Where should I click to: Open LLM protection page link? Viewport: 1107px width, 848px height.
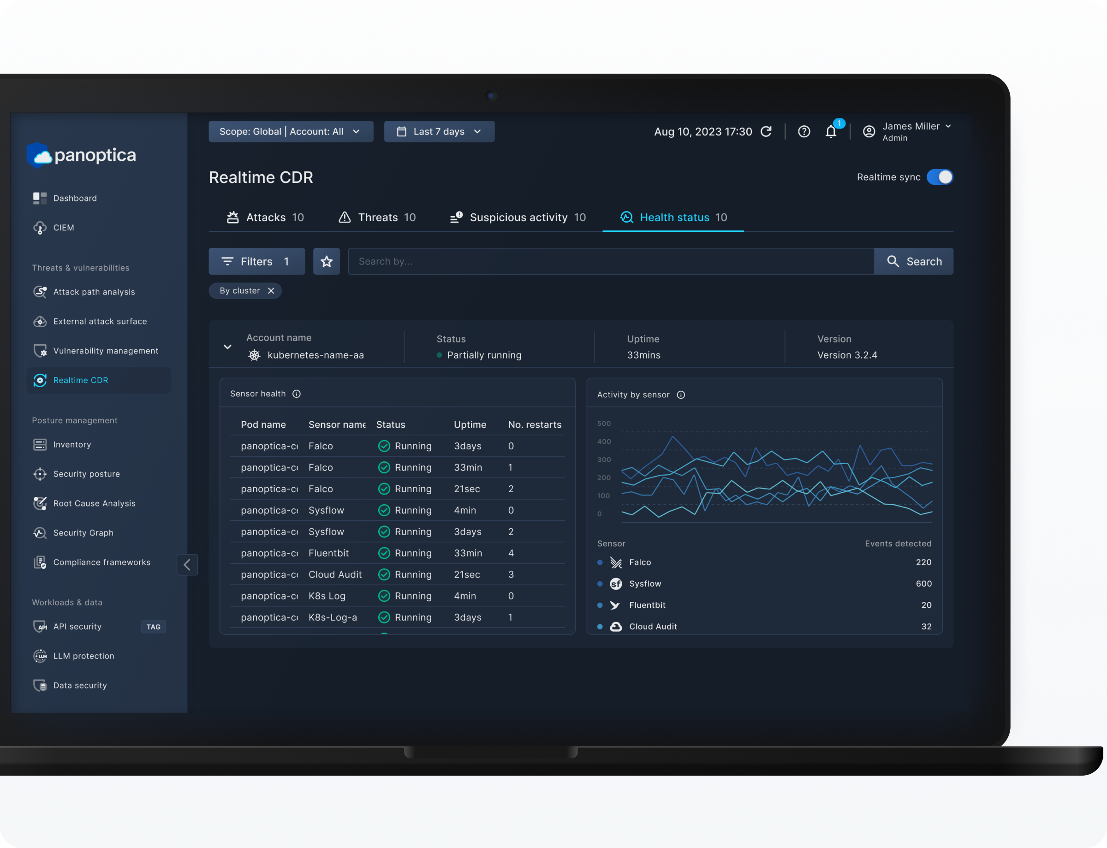click(x=84, y=656)
